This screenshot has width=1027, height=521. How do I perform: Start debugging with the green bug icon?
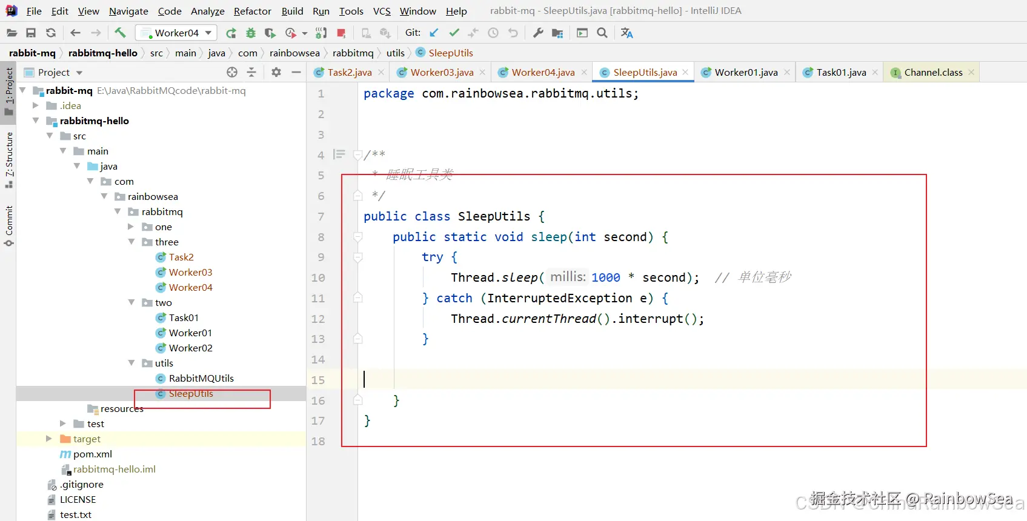click(251, 33)
